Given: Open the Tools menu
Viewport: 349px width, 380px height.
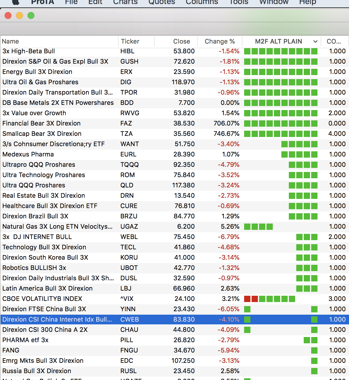Looking at the screenshot, I should [239, 2].
